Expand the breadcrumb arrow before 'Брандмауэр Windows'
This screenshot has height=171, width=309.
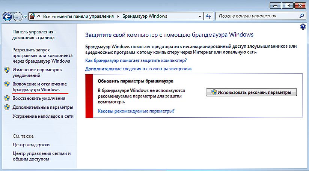[118, 16]
